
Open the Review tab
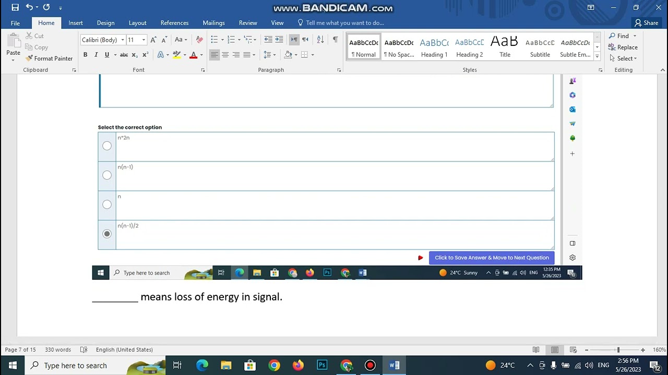tap(248, 23)
